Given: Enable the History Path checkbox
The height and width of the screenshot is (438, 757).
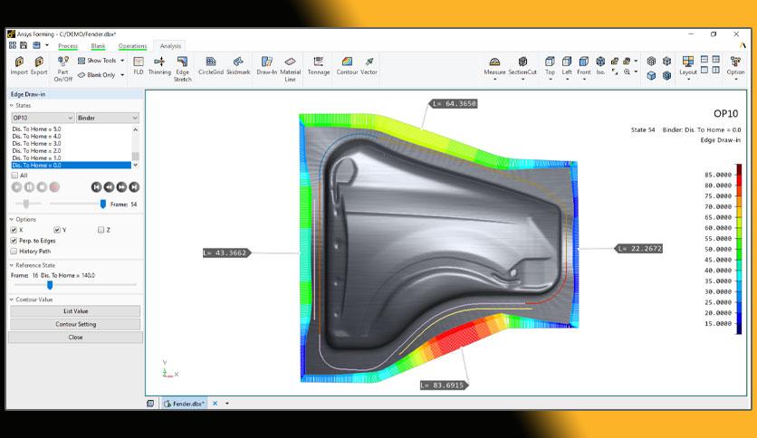Looking at the screenshot, I should pos(14,252).
